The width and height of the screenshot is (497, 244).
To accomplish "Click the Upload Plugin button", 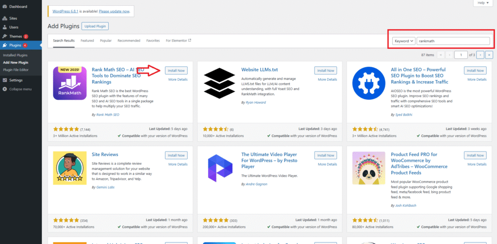I will tap(95, 26).
